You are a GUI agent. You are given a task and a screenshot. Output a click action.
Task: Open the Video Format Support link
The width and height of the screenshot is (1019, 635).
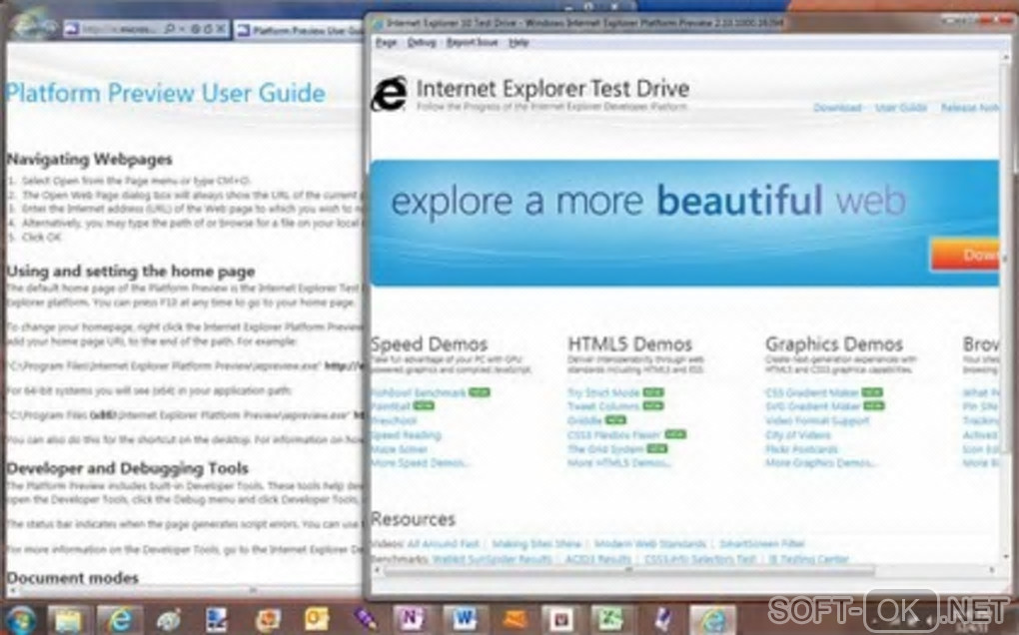817,420
